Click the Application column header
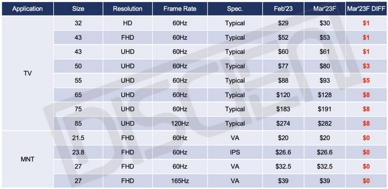 [x=28, y=9]
